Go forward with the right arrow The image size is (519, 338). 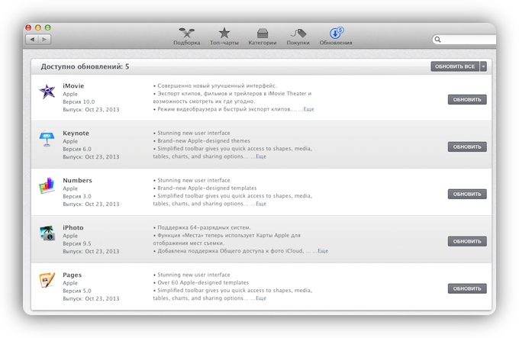pos(44,40)
